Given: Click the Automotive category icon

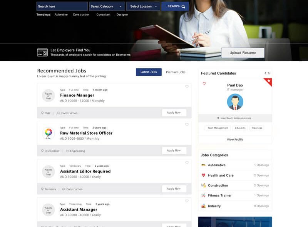Looking at the screenshot, I should coord(203,165).
